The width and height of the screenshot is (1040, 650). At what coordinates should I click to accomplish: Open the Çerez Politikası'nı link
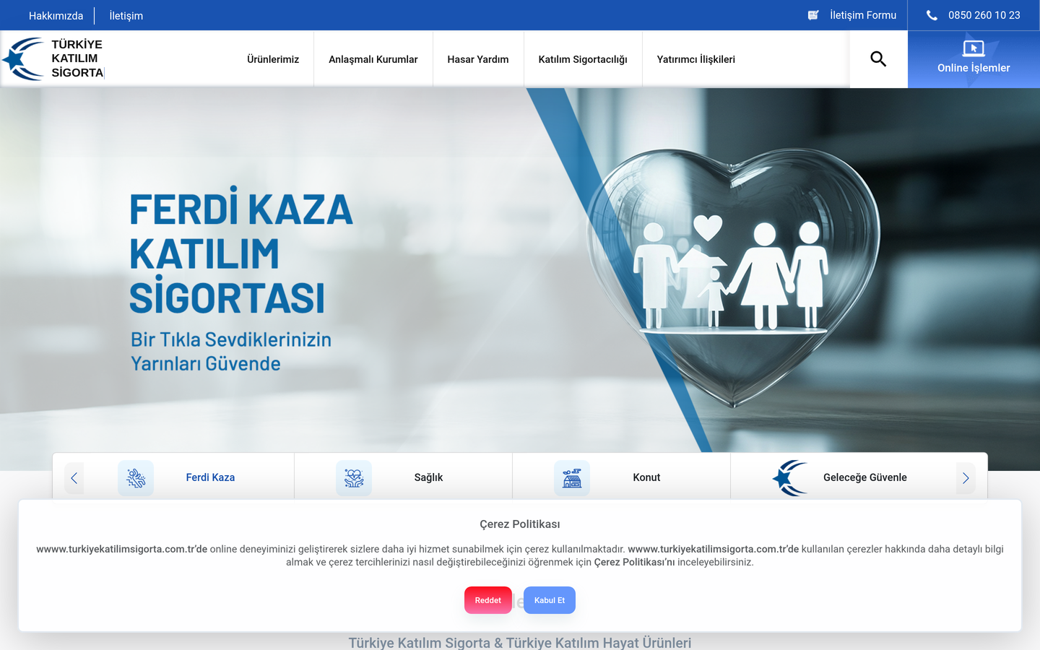pyautogui.click(x=634, y=562)
